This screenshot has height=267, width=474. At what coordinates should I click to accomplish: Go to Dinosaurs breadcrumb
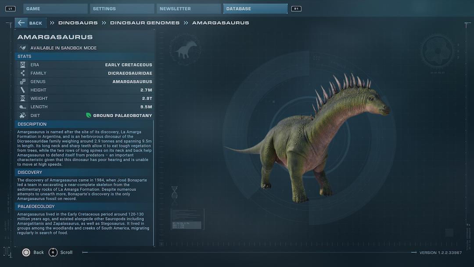[78, 23]
